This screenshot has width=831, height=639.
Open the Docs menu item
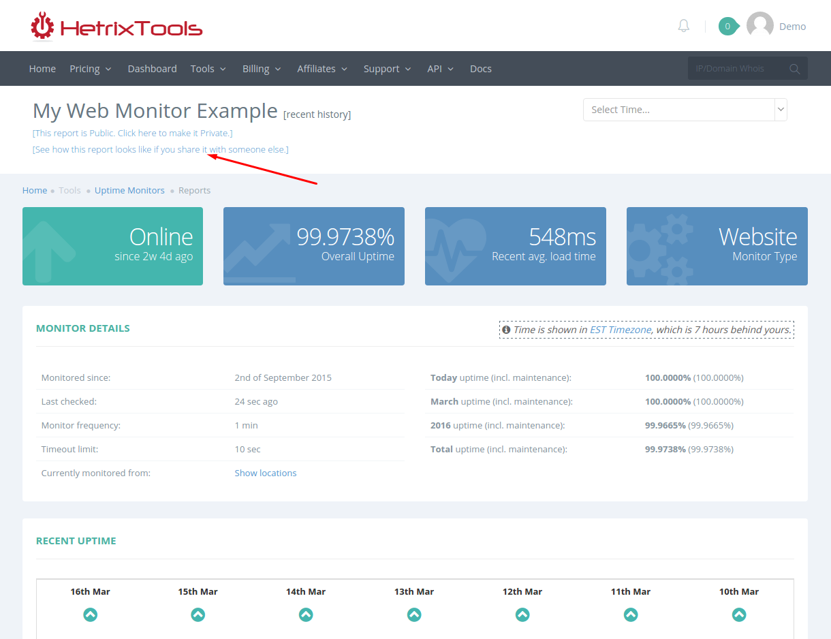[x=481, y=69]
